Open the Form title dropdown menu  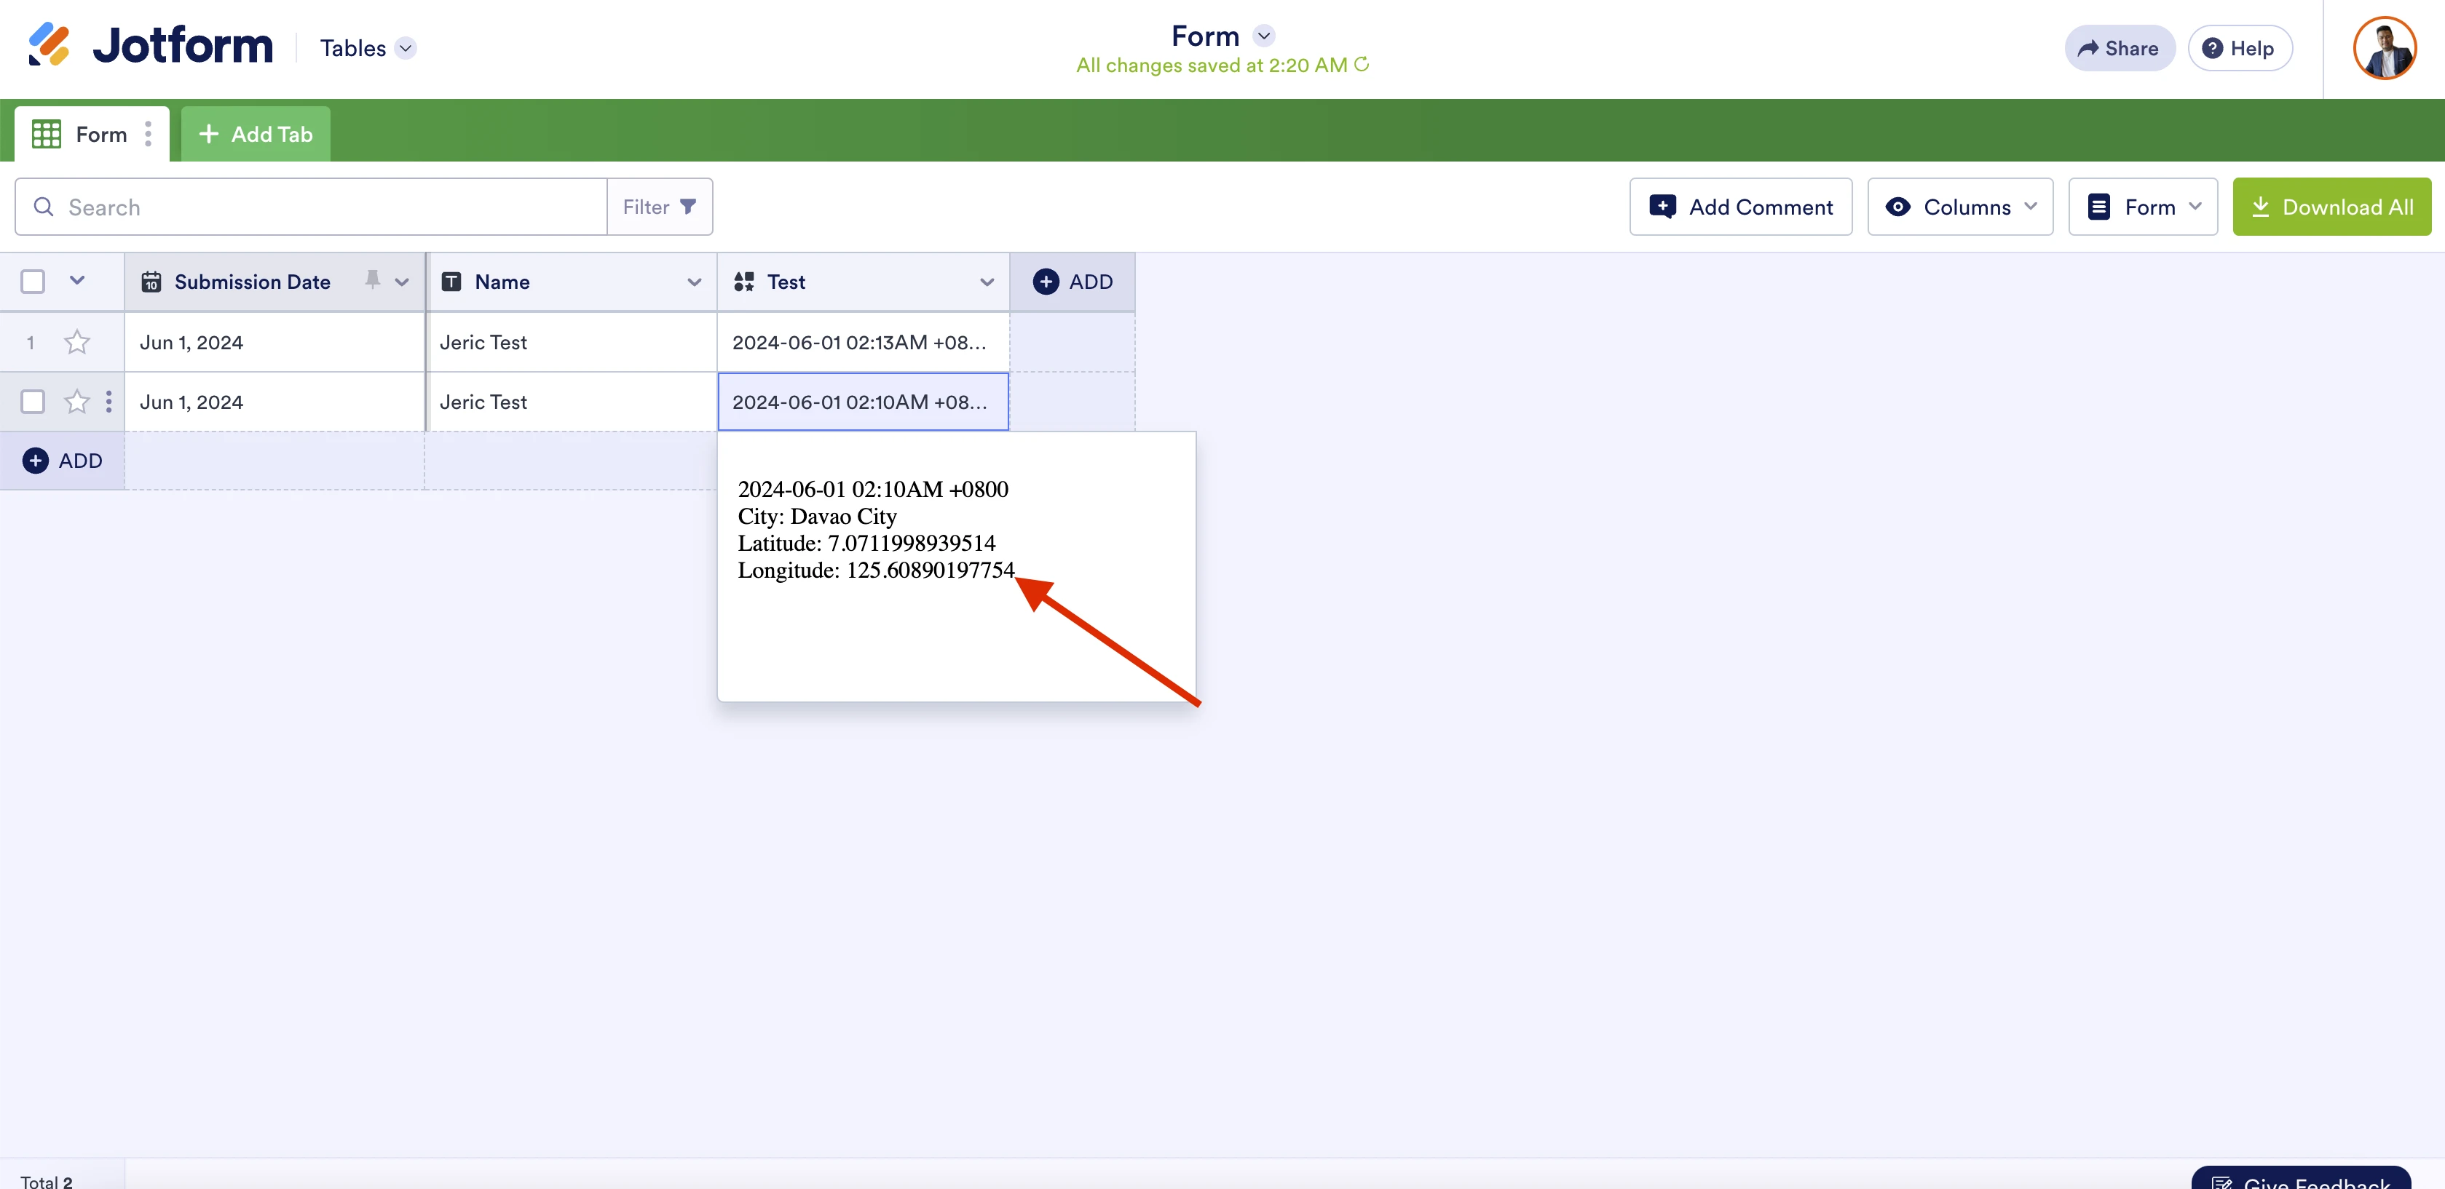coord(1263,35)
